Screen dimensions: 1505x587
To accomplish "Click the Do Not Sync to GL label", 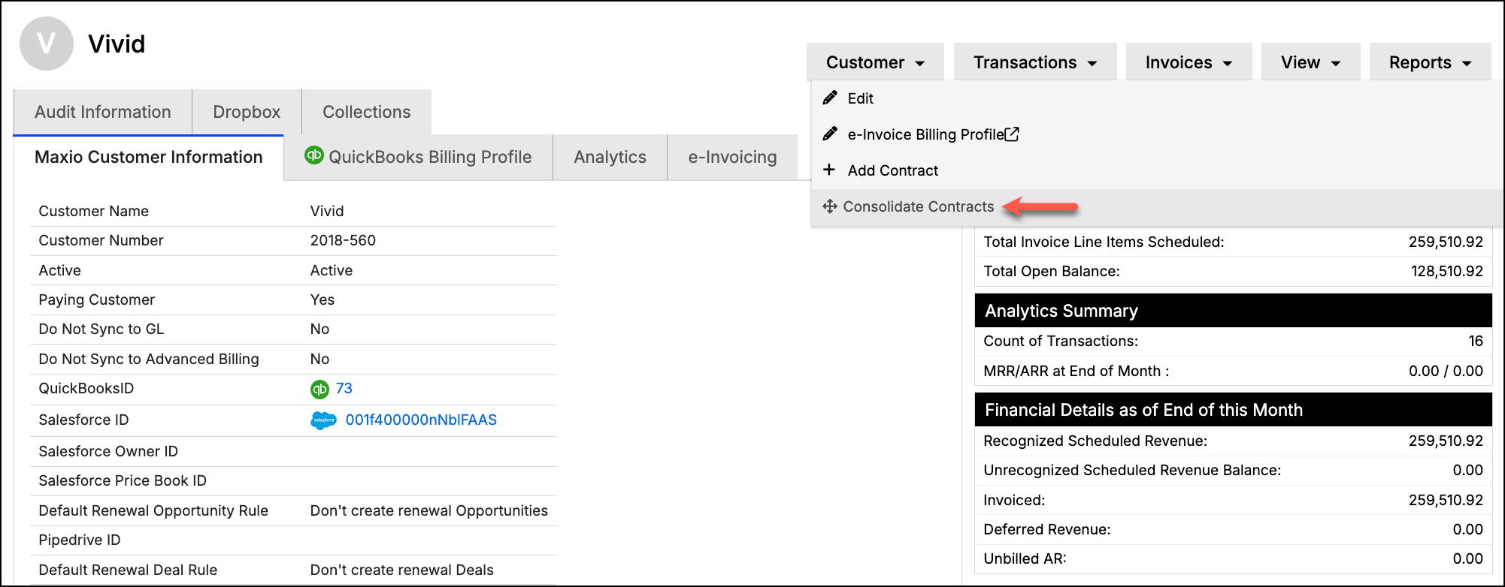I will (x=101, y=329).
